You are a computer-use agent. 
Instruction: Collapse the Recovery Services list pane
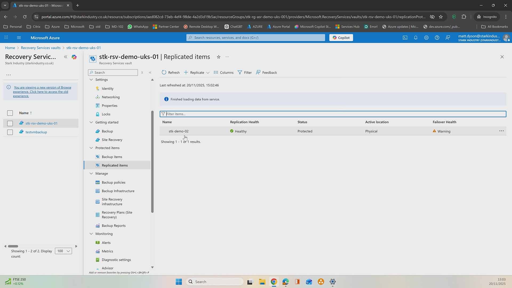[65, 57]
